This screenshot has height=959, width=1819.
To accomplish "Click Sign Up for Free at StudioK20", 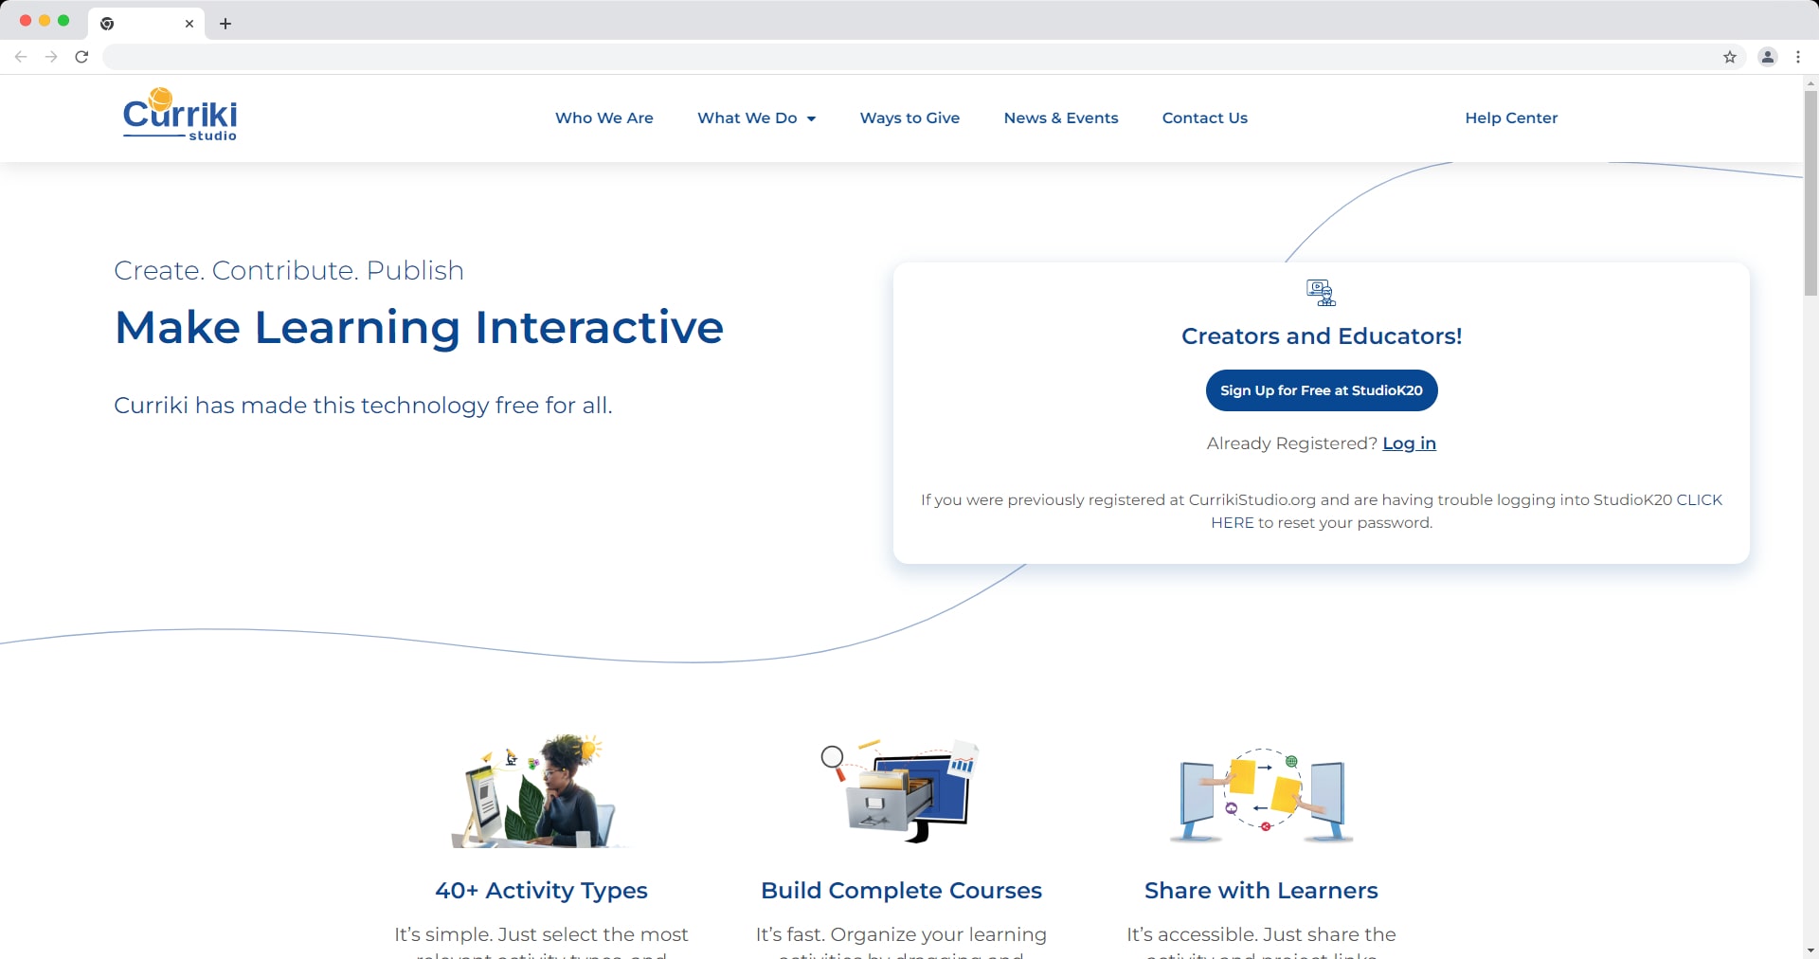I will click(1321, 389).
